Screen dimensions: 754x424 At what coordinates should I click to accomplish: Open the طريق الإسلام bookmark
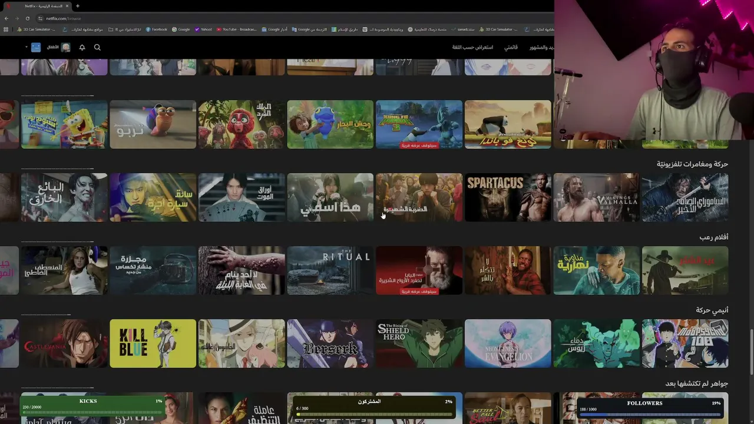345,29
